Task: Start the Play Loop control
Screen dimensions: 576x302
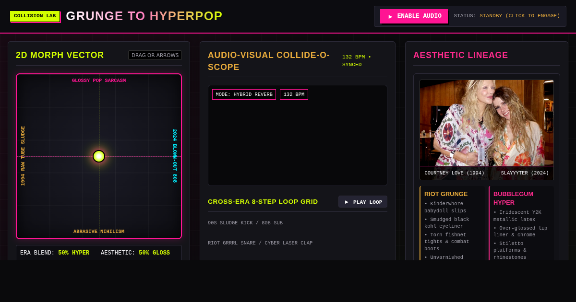Action: pos(363,202)
